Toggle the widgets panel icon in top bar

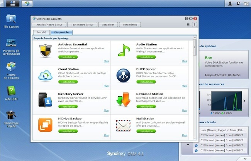tap(246, 3)
